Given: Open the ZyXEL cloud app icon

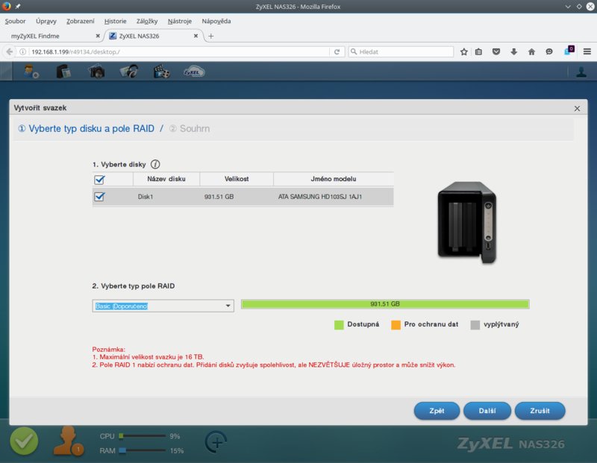Looking at the screenshot, I should 194,72.
